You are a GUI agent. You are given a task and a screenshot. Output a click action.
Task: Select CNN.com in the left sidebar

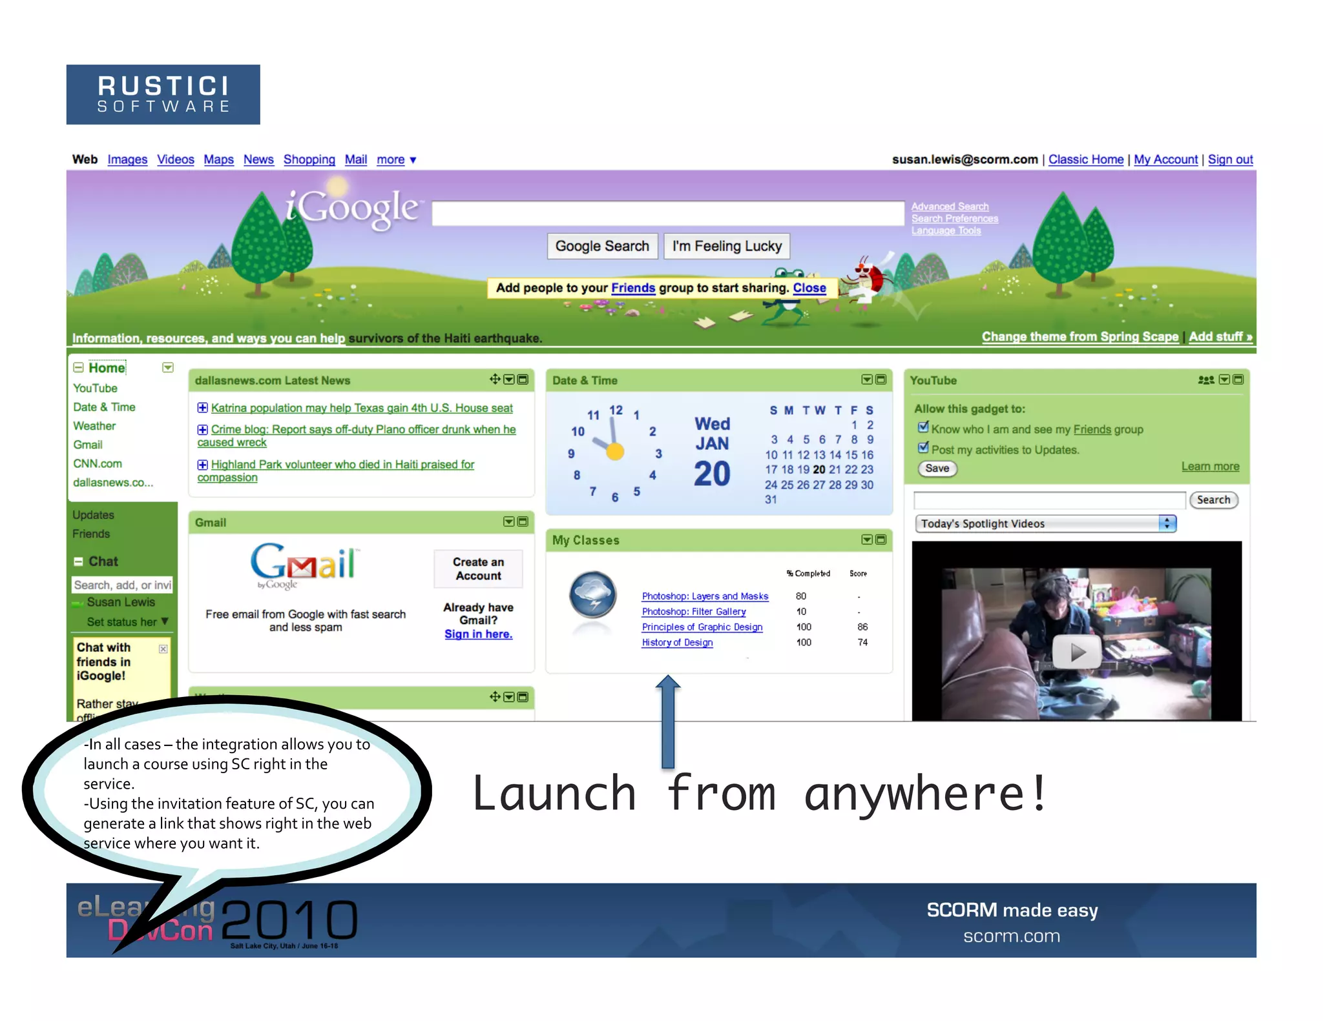pos(98,463)
